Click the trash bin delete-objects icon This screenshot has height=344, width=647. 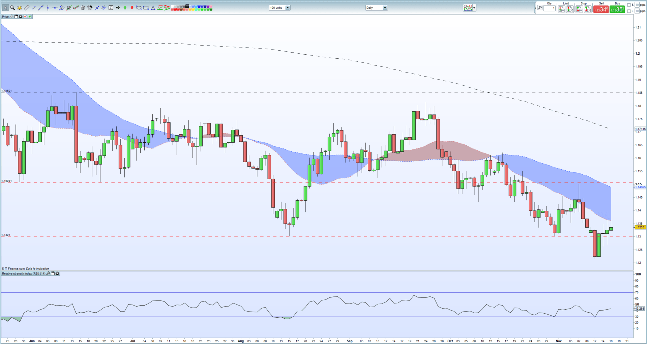pyautogui.click(x=83, y=8)
